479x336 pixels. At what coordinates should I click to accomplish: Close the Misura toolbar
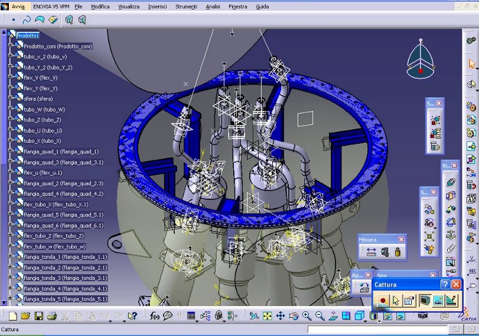point(401,239)
